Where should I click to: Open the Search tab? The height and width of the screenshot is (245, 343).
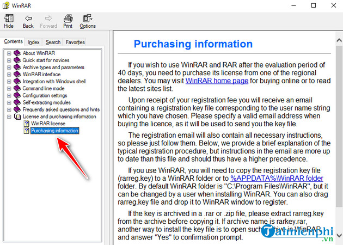coord(53,42)
